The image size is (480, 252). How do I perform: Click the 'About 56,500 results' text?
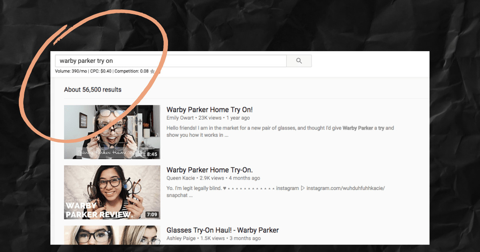coord(93,90)
